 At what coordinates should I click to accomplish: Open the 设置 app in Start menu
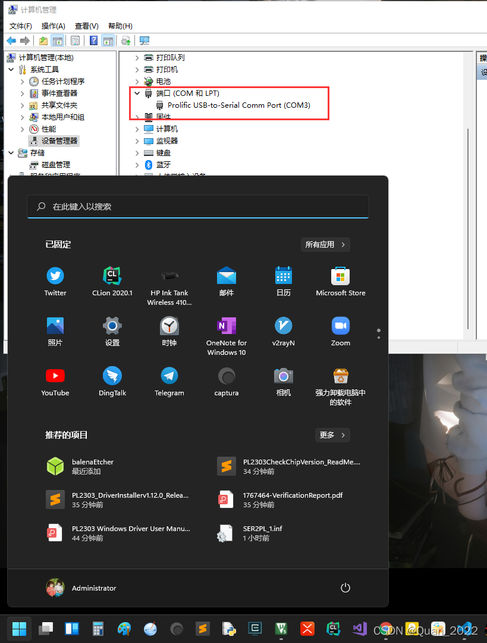[x=112, y=332]
